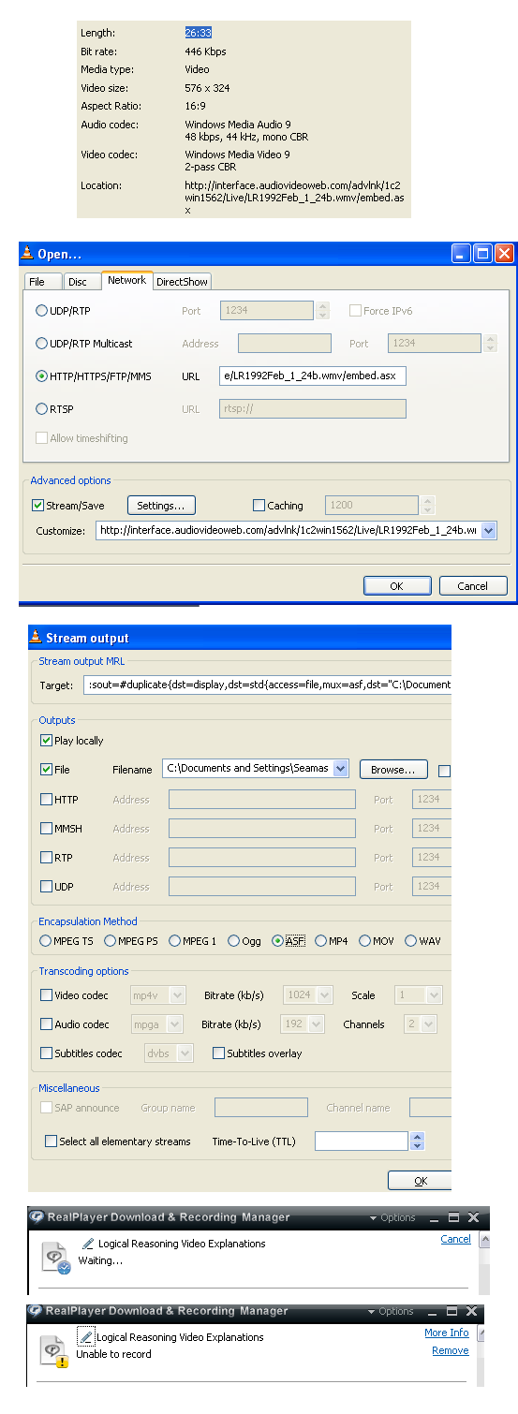This screenshot has width=518, height=1414.
Task: Click warning file icon of failed recording
Action: coord(55,1351)
